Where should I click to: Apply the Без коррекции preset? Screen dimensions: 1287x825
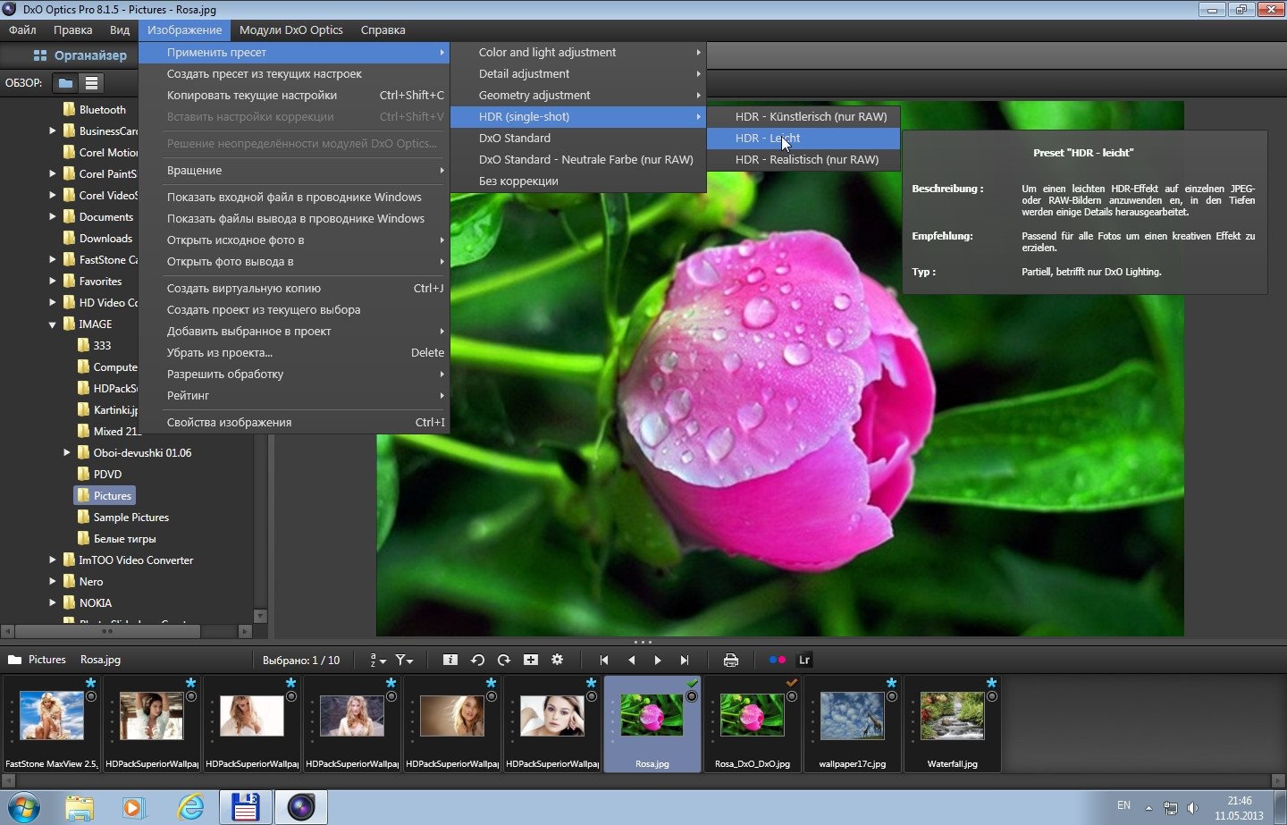point(578,181)
